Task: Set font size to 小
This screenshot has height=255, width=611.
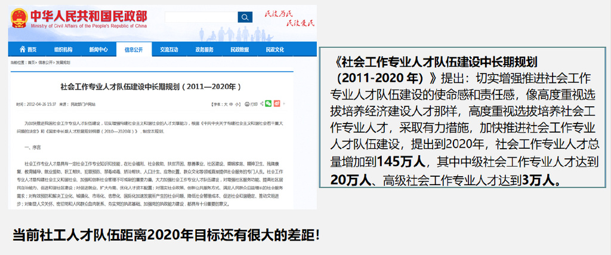Action: tap(236, 104)
